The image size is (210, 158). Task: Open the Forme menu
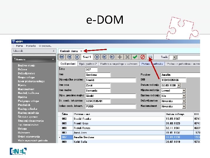(20, 46)
